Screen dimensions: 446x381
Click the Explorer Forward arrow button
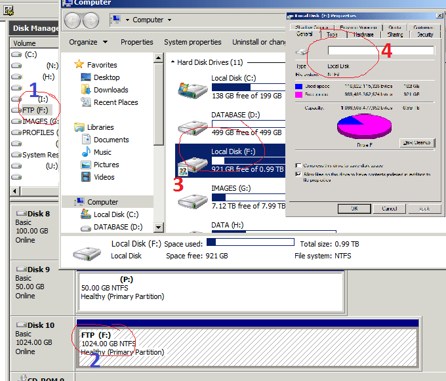click(x=91, y=21)
